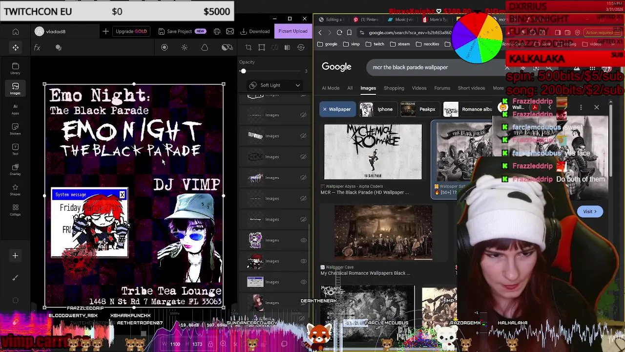Open the Collage sidebar tool

(15, 210)
